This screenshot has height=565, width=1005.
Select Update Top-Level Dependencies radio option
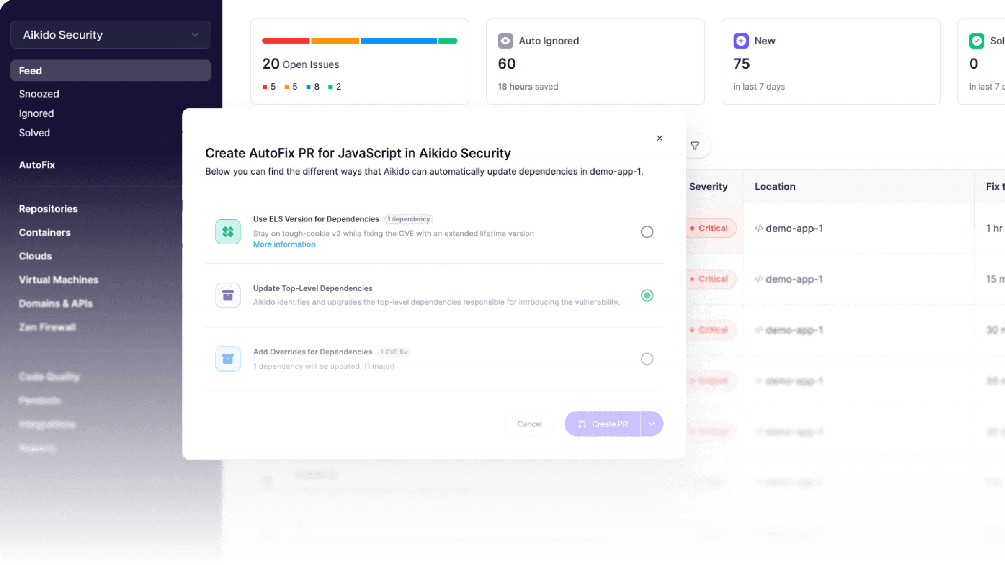647,295
